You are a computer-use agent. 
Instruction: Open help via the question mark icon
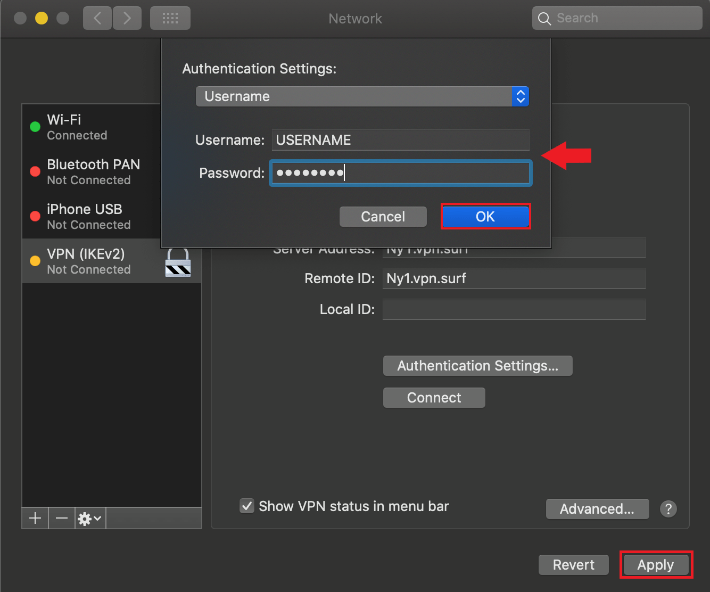[668, 509]
